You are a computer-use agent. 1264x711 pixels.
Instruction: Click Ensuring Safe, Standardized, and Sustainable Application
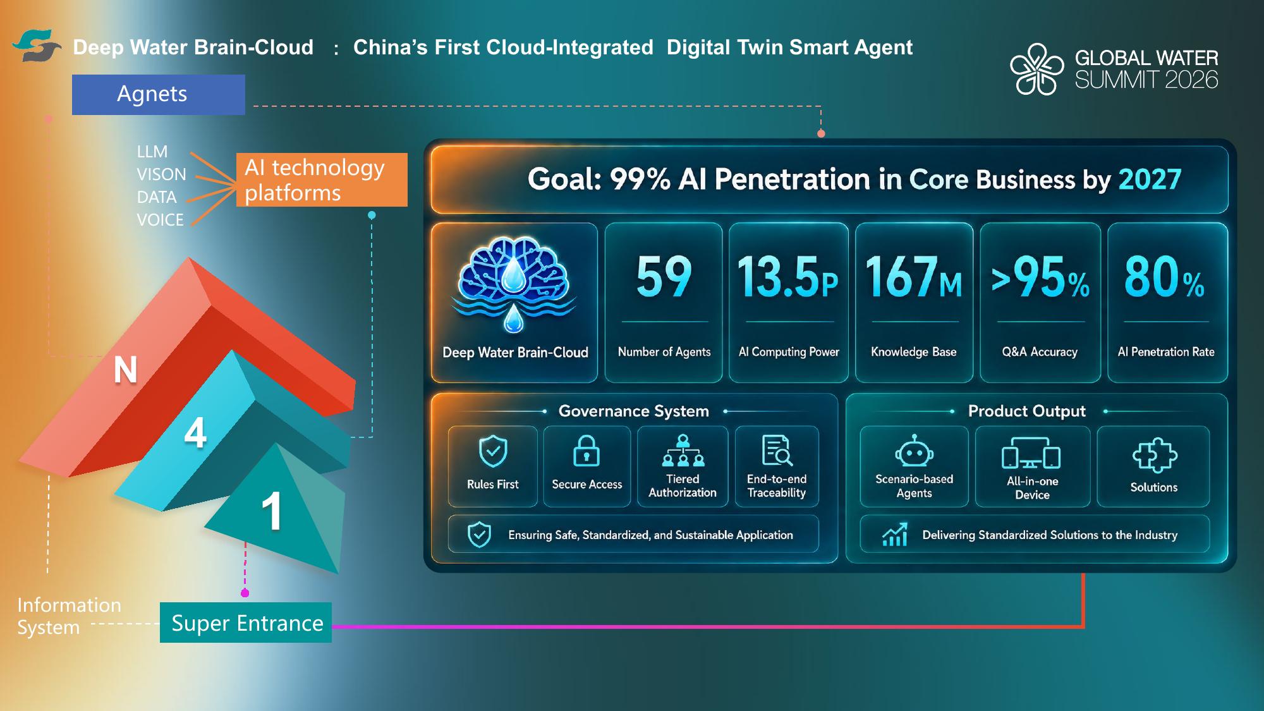(x=650, y=535)
